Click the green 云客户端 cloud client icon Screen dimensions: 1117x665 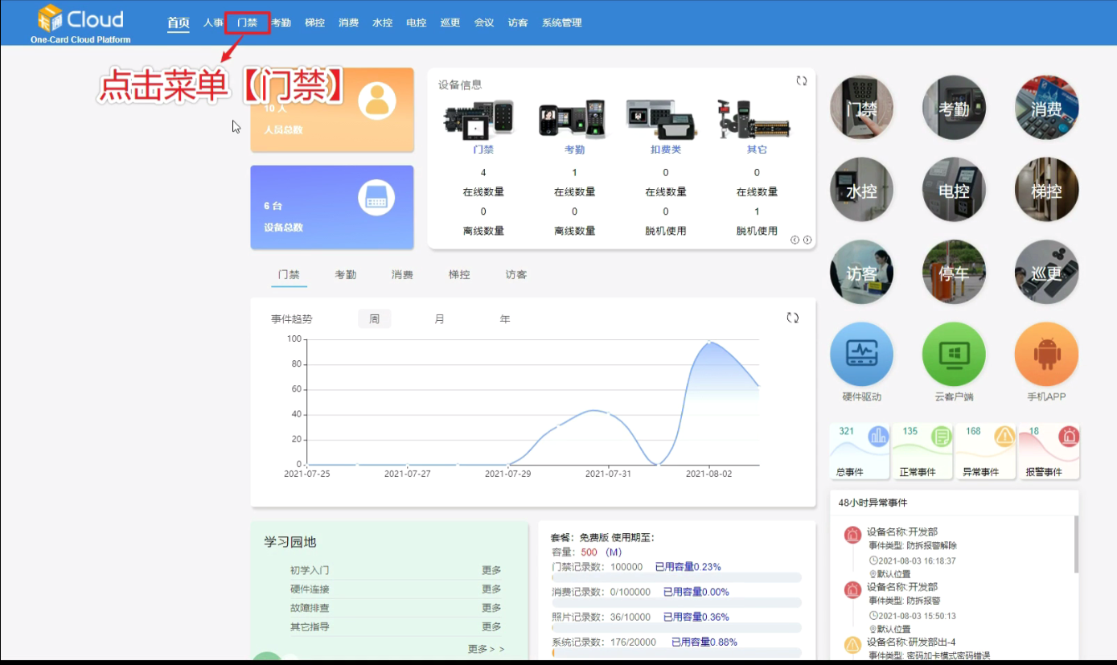tap(954, 355)
